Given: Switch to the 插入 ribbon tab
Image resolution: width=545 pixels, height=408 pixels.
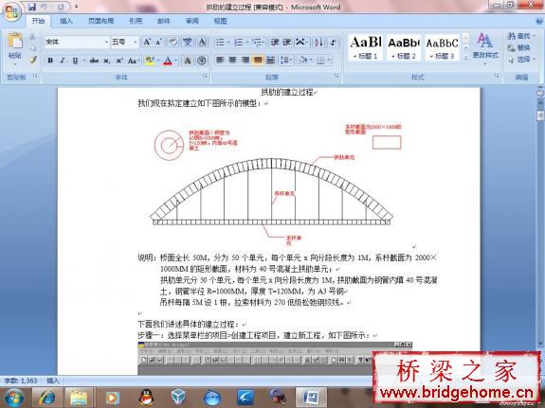Looking at the screenshot, I should [66, 21].
